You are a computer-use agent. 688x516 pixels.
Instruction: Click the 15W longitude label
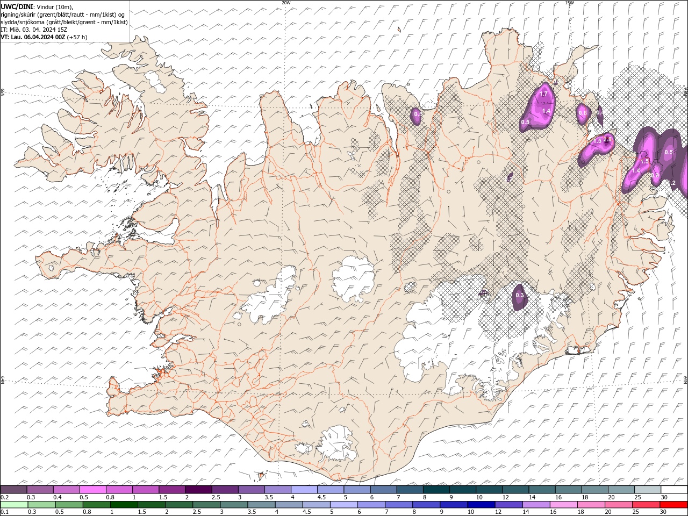(569, 3)
